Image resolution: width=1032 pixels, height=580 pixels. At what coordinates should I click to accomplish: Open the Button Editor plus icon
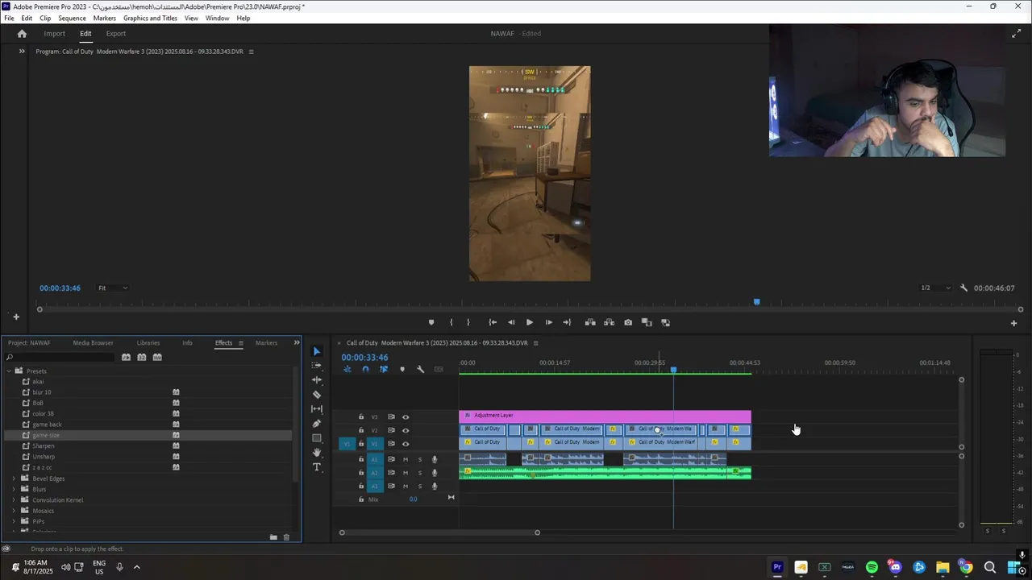(x=1013, y=323)
